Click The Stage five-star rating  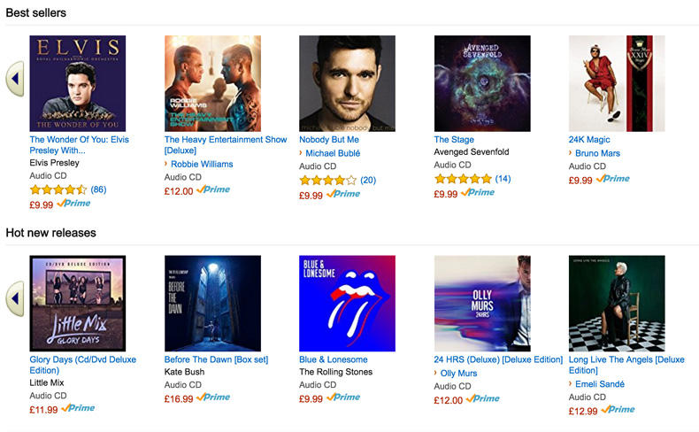[x=463, y=179]
